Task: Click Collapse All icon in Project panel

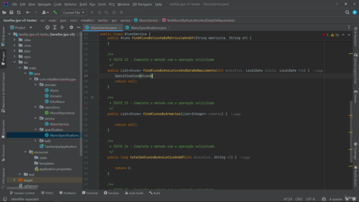Action: click(62, 27)
